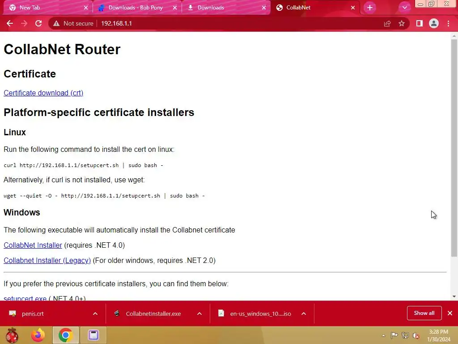Click the setupcert.exe link

[25, 298]
